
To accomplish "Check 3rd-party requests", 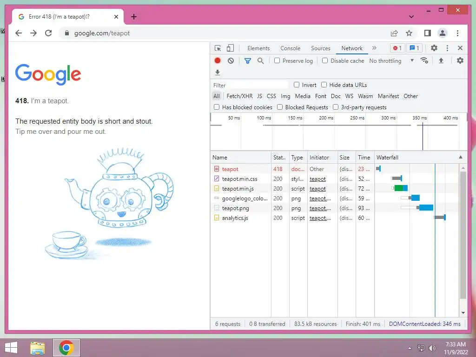I will 336,107.
